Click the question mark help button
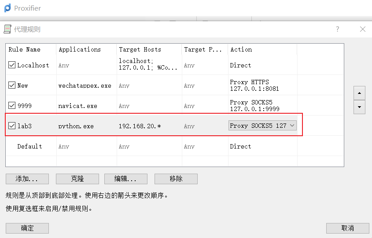The image size is (372, 238). [x=338, y=29]
